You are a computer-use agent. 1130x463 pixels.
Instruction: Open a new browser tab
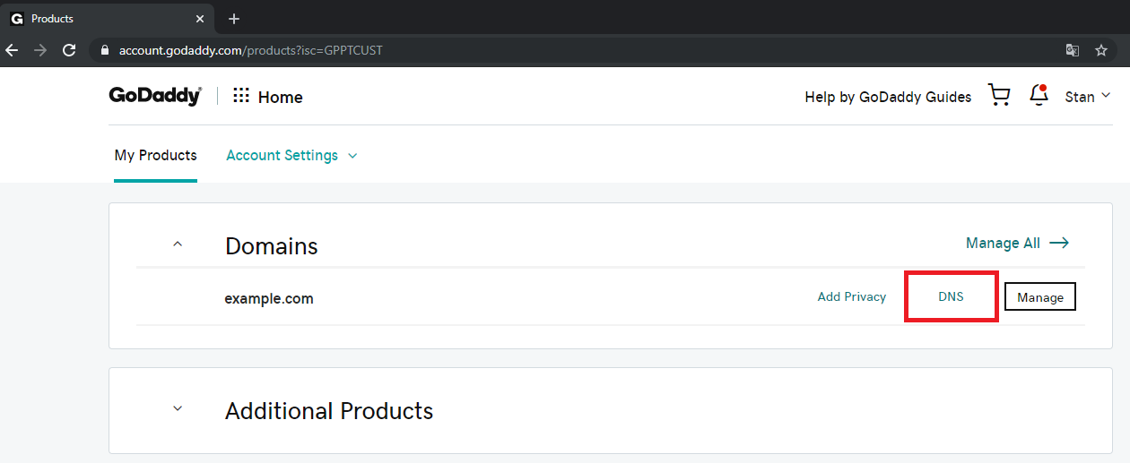[x=234, y=19]
